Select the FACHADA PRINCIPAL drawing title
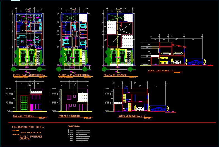This screenshot has width=219, height=147. [23, 116]
